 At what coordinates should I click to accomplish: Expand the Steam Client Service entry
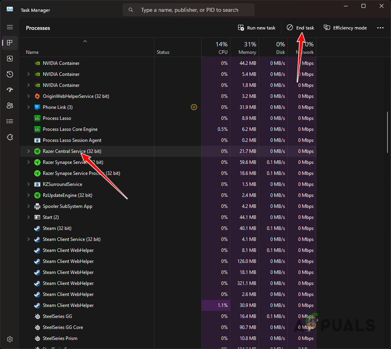point(28,239)
